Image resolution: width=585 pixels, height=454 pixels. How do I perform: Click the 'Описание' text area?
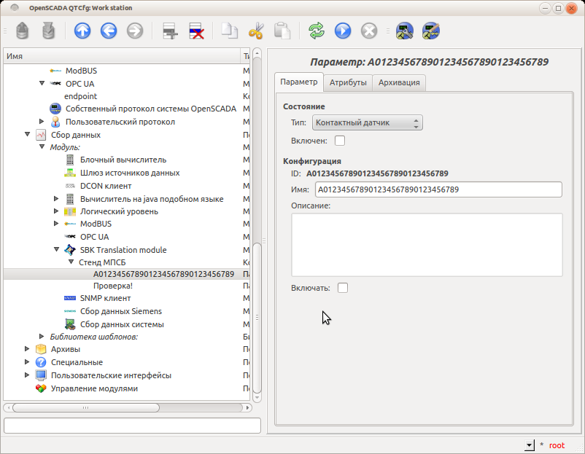tap(427, 244)
